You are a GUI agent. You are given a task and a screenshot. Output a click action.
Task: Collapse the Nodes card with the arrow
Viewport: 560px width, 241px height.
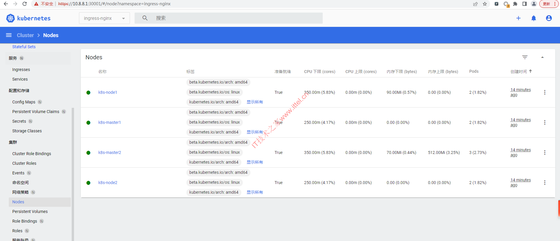coord(542,57)
